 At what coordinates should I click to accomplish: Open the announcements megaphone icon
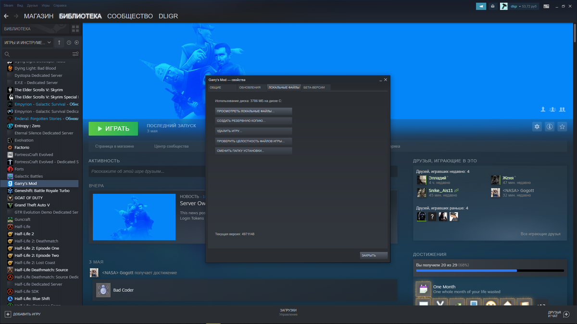click(481, 6)
